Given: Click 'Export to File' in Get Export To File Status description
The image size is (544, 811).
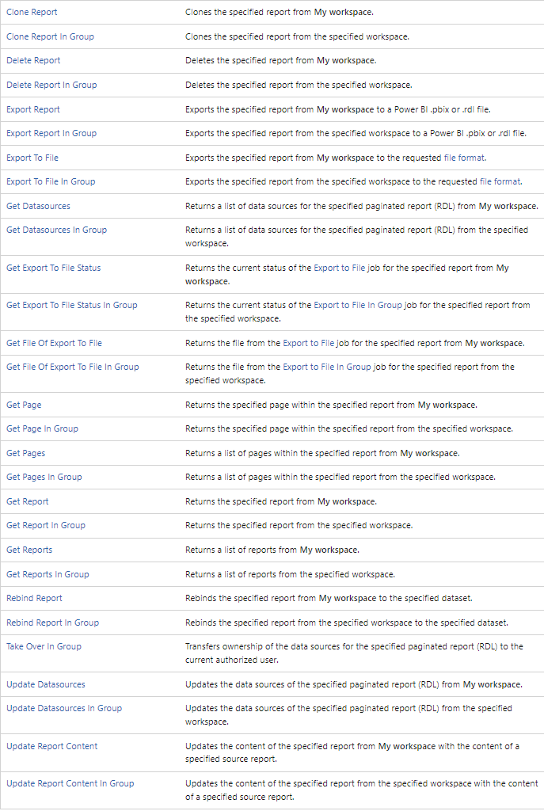Looking at the screenshot, I should click(x=340, y=268).
